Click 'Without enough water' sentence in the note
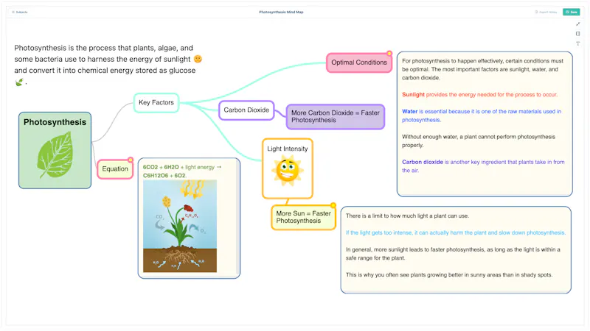The image size is (590, 331). tap(478, 140)
